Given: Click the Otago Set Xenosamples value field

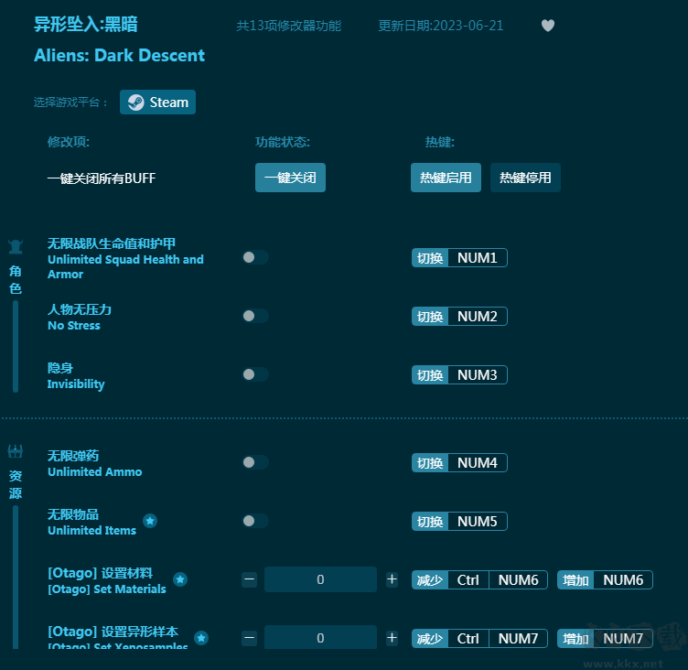Looking at the screenshot, I should [x=320, y=638].
